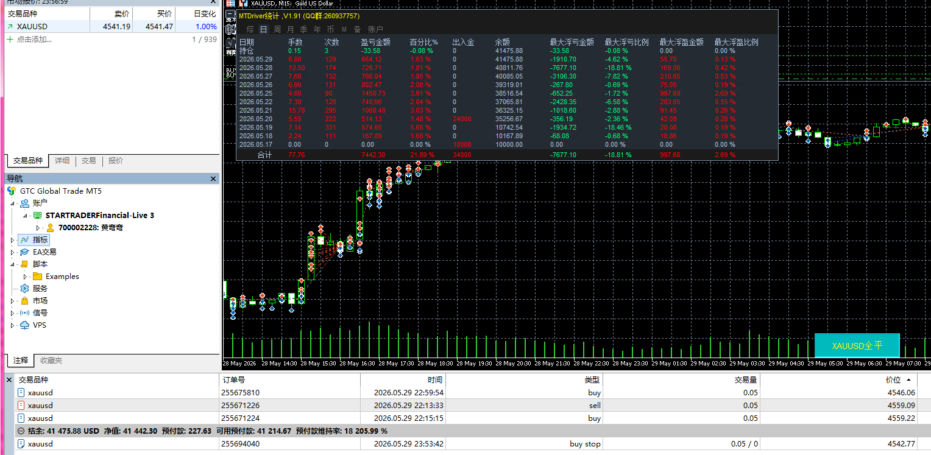This screenshot has width=931, height=455.
Task: Click order icon of row 255675810
Action: (21, 393)
